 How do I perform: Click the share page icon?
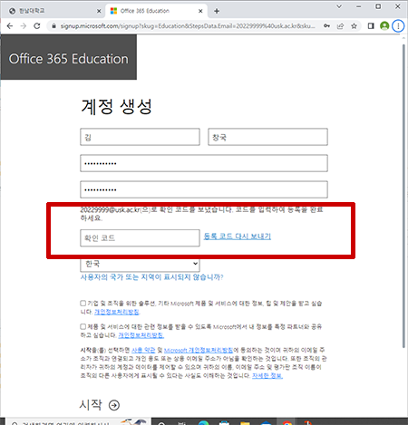pos(341,26)
